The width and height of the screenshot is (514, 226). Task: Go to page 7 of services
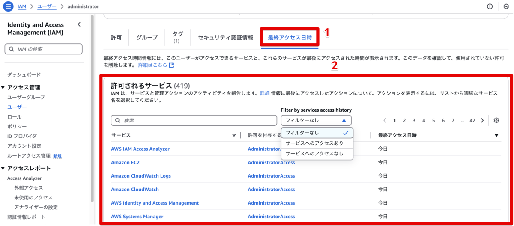coord(453,121)
